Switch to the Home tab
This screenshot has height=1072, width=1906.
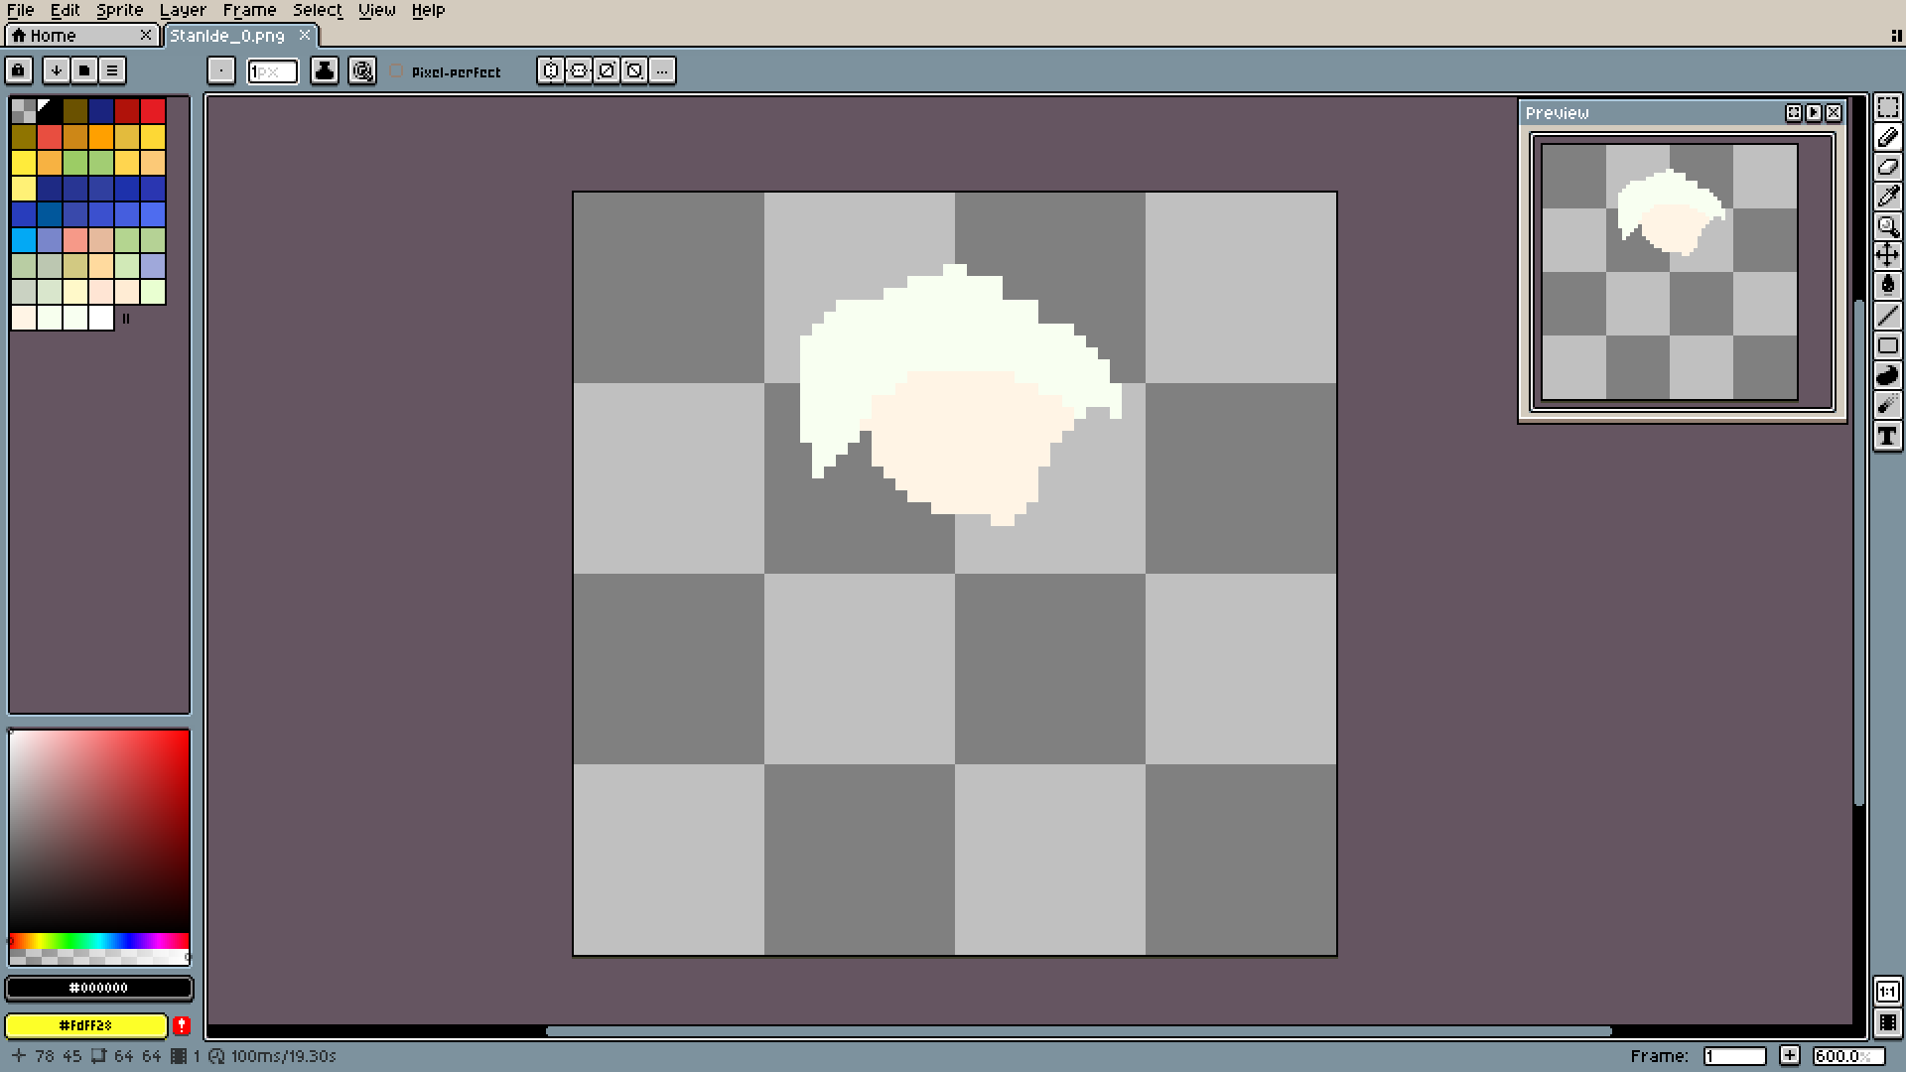55,36
